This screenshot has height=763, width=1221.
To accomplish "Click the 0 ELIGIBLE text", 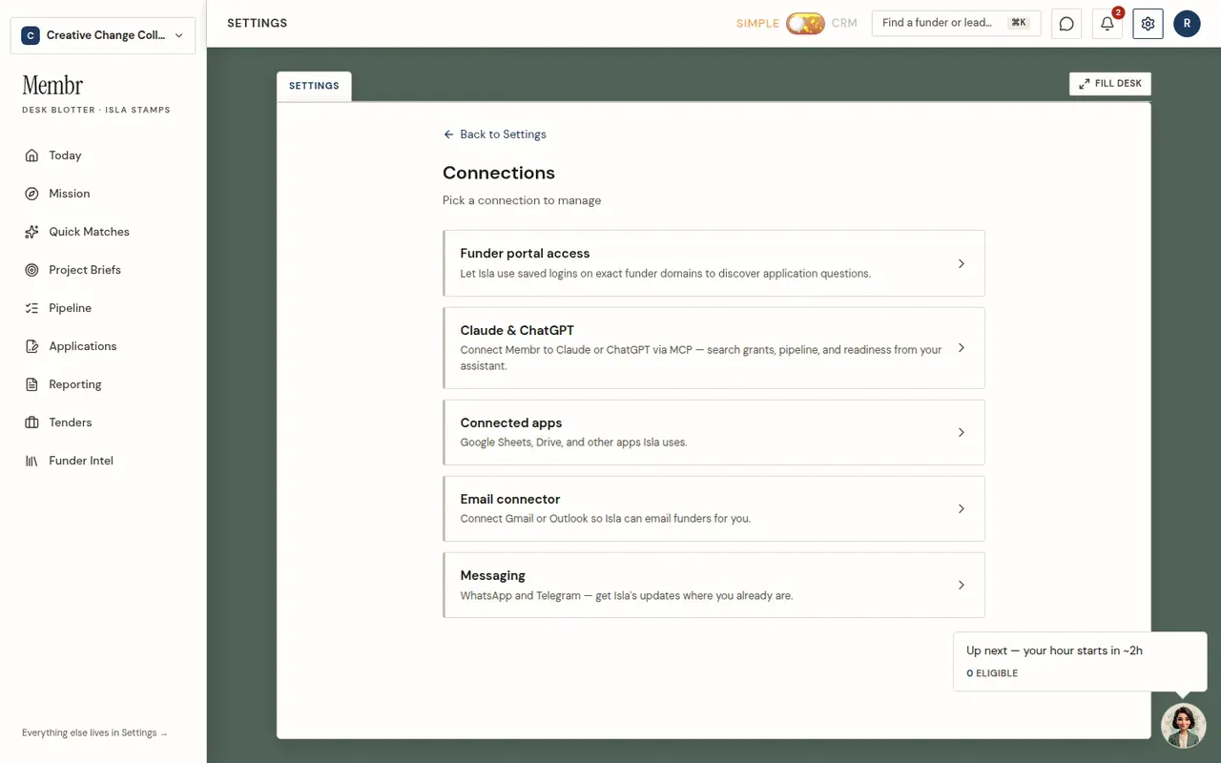I will (x=992, y=673).
